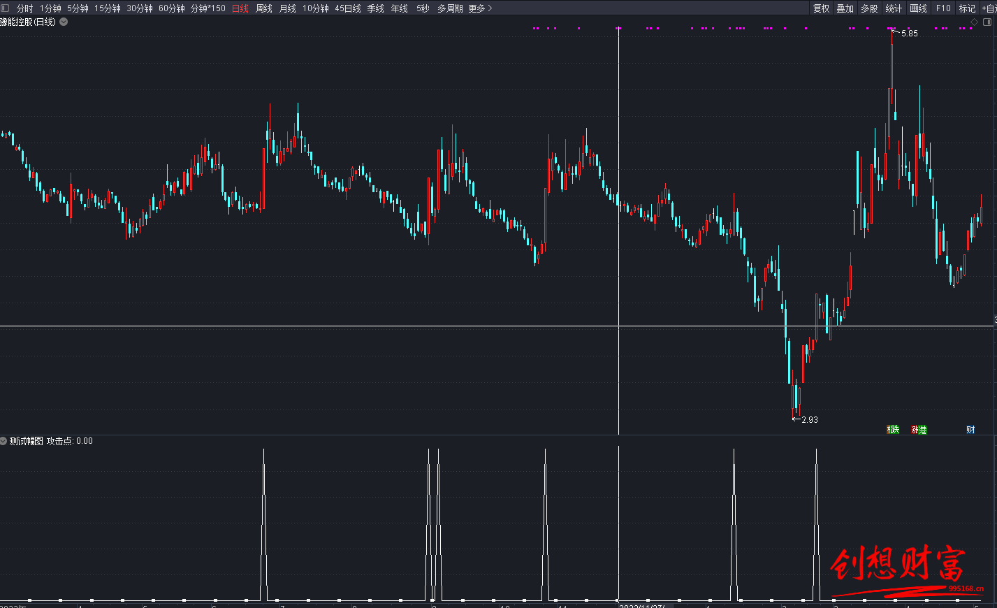Screen dimensions: 997x608
Task: Switch to 月线 monthly chart
Action: [288, 8]
